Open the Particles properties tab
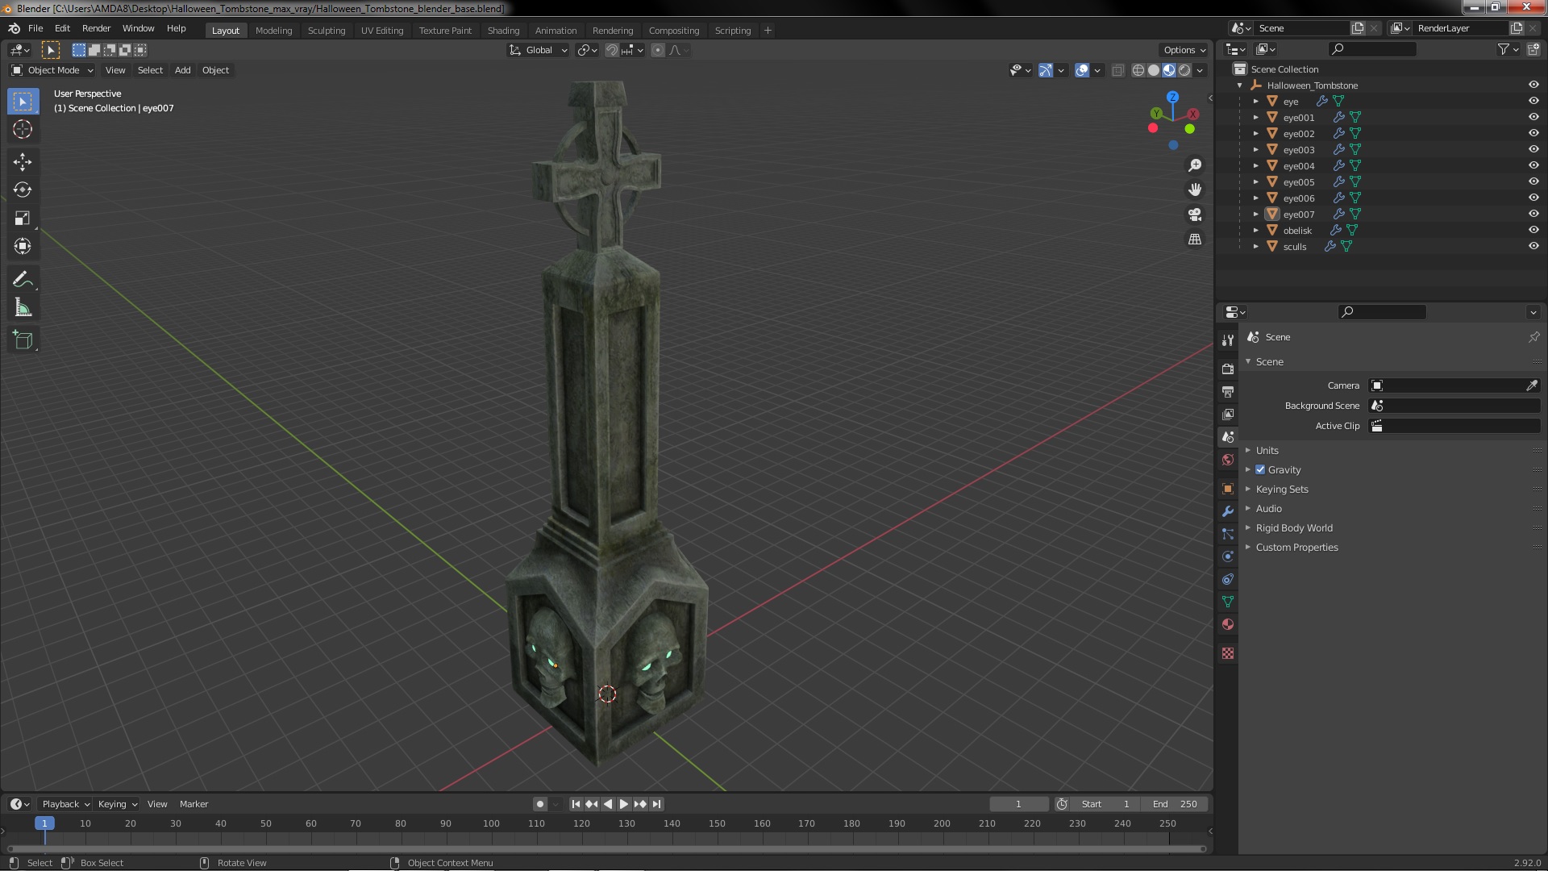The width and height of the screenshot is (1548, 871). click(1228, 534)
